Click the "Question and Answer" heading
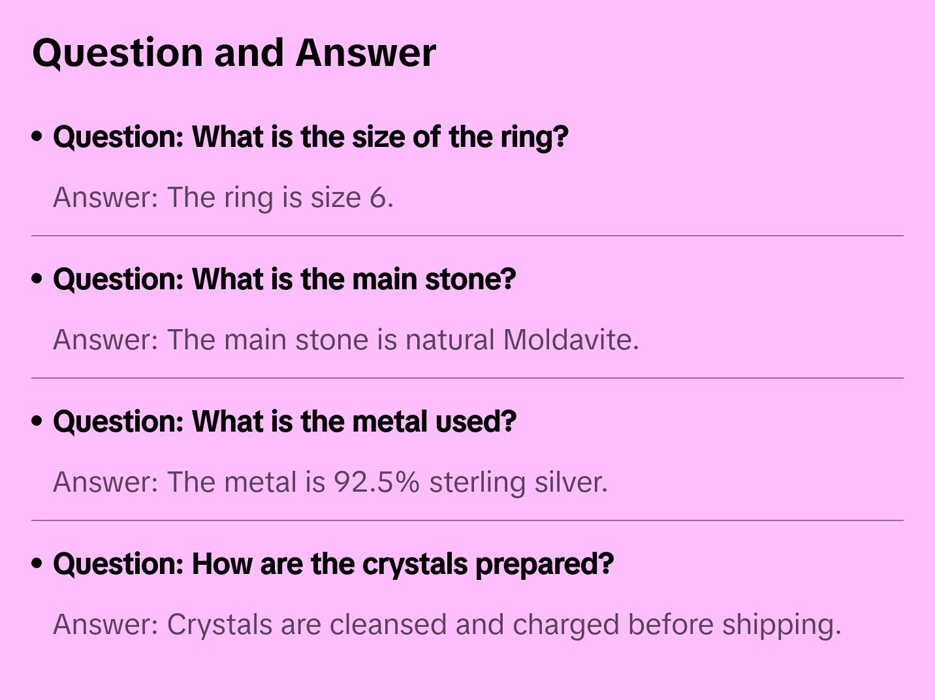 (234, 52)
